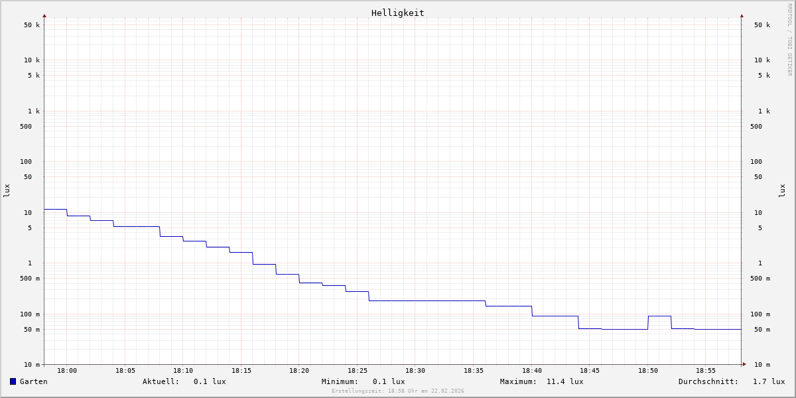
Task: Select the Garten legend label
Action: coord(33,381)
